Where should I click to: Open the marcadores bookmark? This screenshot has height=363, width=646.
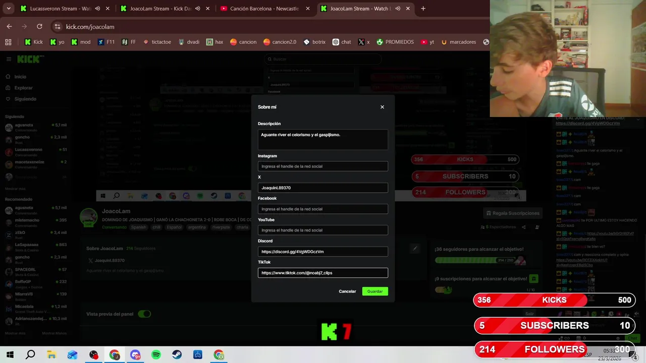[458, 42]
